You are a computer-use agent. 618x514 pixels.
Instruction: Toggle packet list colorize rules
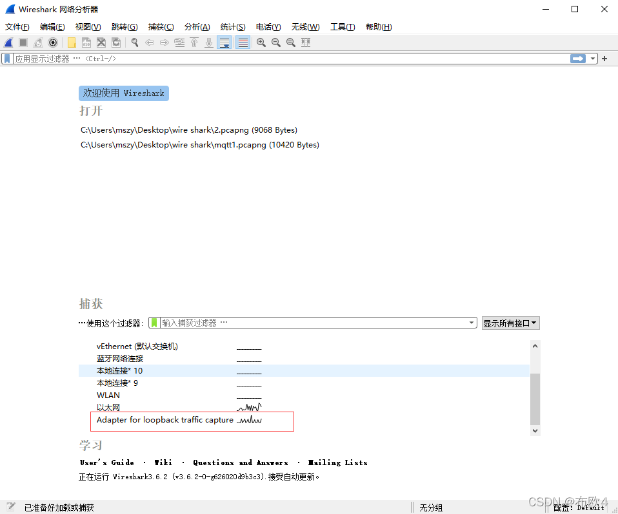[x=243, y=43]
